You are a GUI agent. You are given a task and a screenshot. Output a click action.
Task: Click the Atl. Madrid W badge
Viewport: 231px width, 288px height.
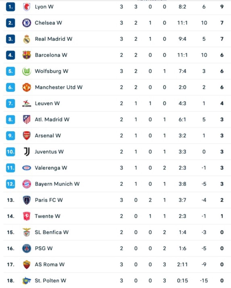coord(27,119)
